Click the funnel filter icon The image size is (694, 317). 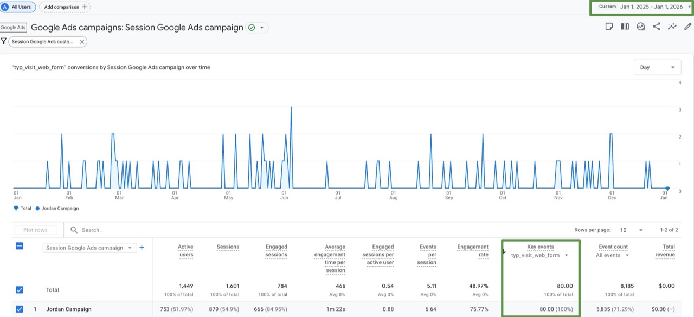pyautogui.click(x=4, y=41)
